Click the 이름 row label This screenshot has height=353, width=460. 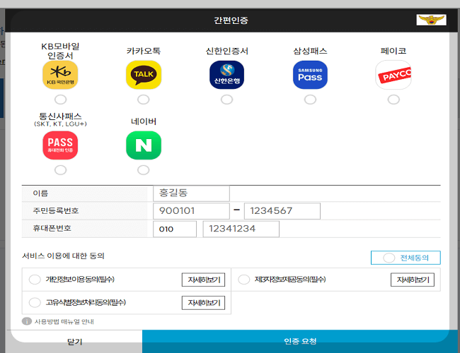tap(40, 193)
